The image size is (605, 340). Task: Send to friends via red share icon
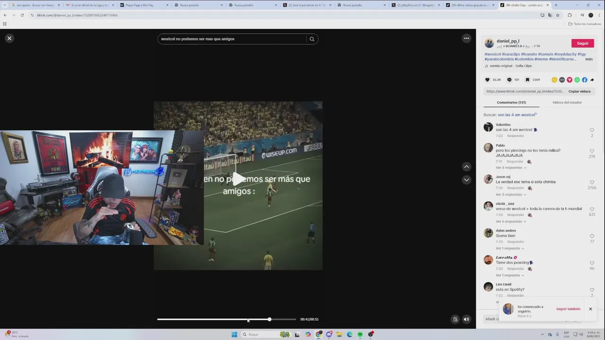pyautogui.click(x=570, y=80)
